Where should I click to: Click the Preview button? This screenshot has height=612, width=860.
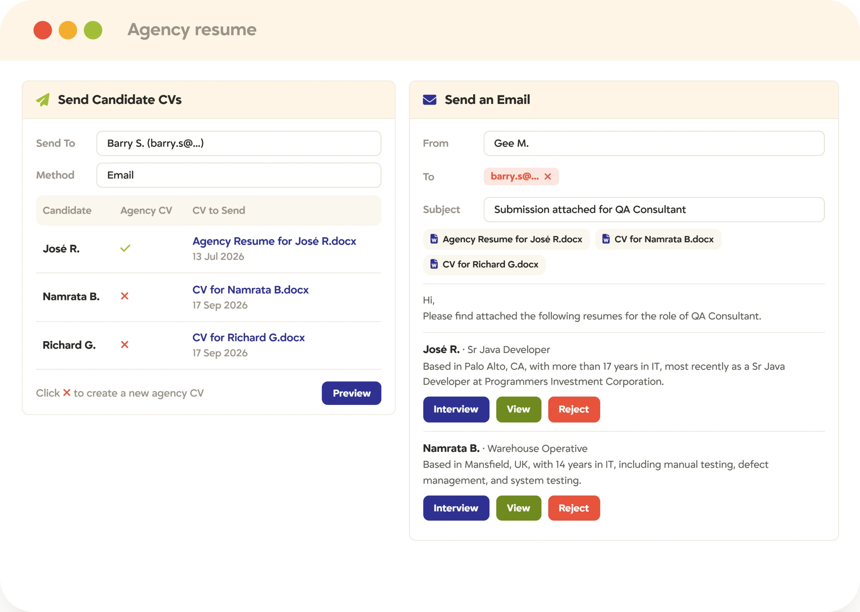click(x=351, y=393)
